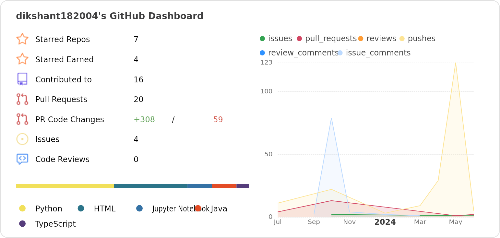Viewport: 500px width, 238px height.
Task: Click the HTML language label
Action: coord(105,209)
